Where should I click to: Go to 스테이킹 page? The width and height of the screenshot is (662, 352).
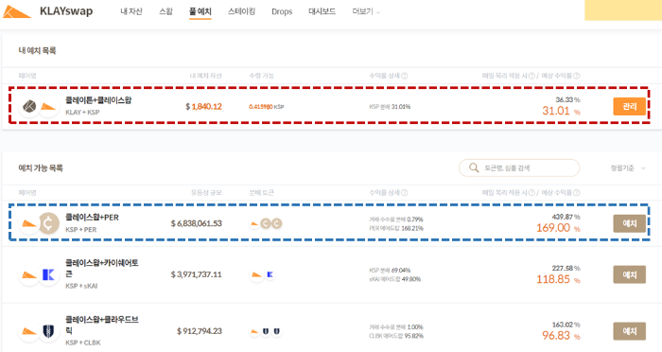pos(241,11)
